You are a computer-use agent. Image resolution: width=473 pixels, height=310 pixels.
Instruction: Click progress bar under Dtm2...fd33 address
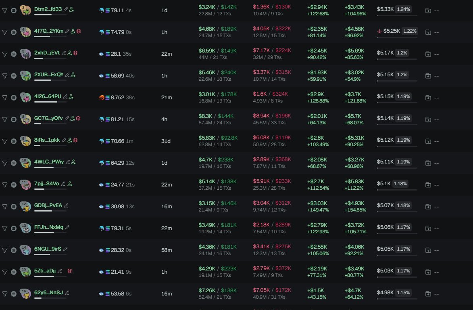[x=50, y=15]
